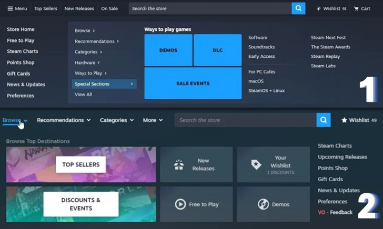Open New Releases tile with gift icon

(x=179, y=165)
